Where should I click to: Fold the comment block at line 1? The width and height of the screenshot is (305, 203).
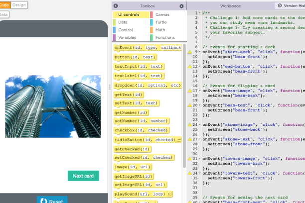coord(200,12)
